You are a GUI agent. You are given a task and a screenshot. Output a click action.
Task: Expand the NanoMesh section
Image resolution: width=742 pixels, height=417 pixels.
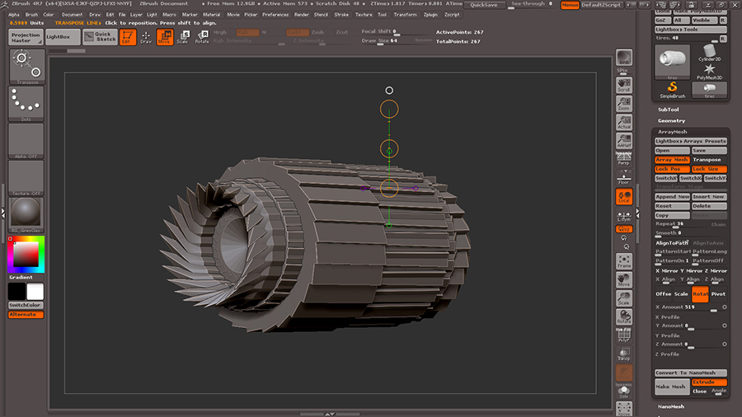coord(671,406)
